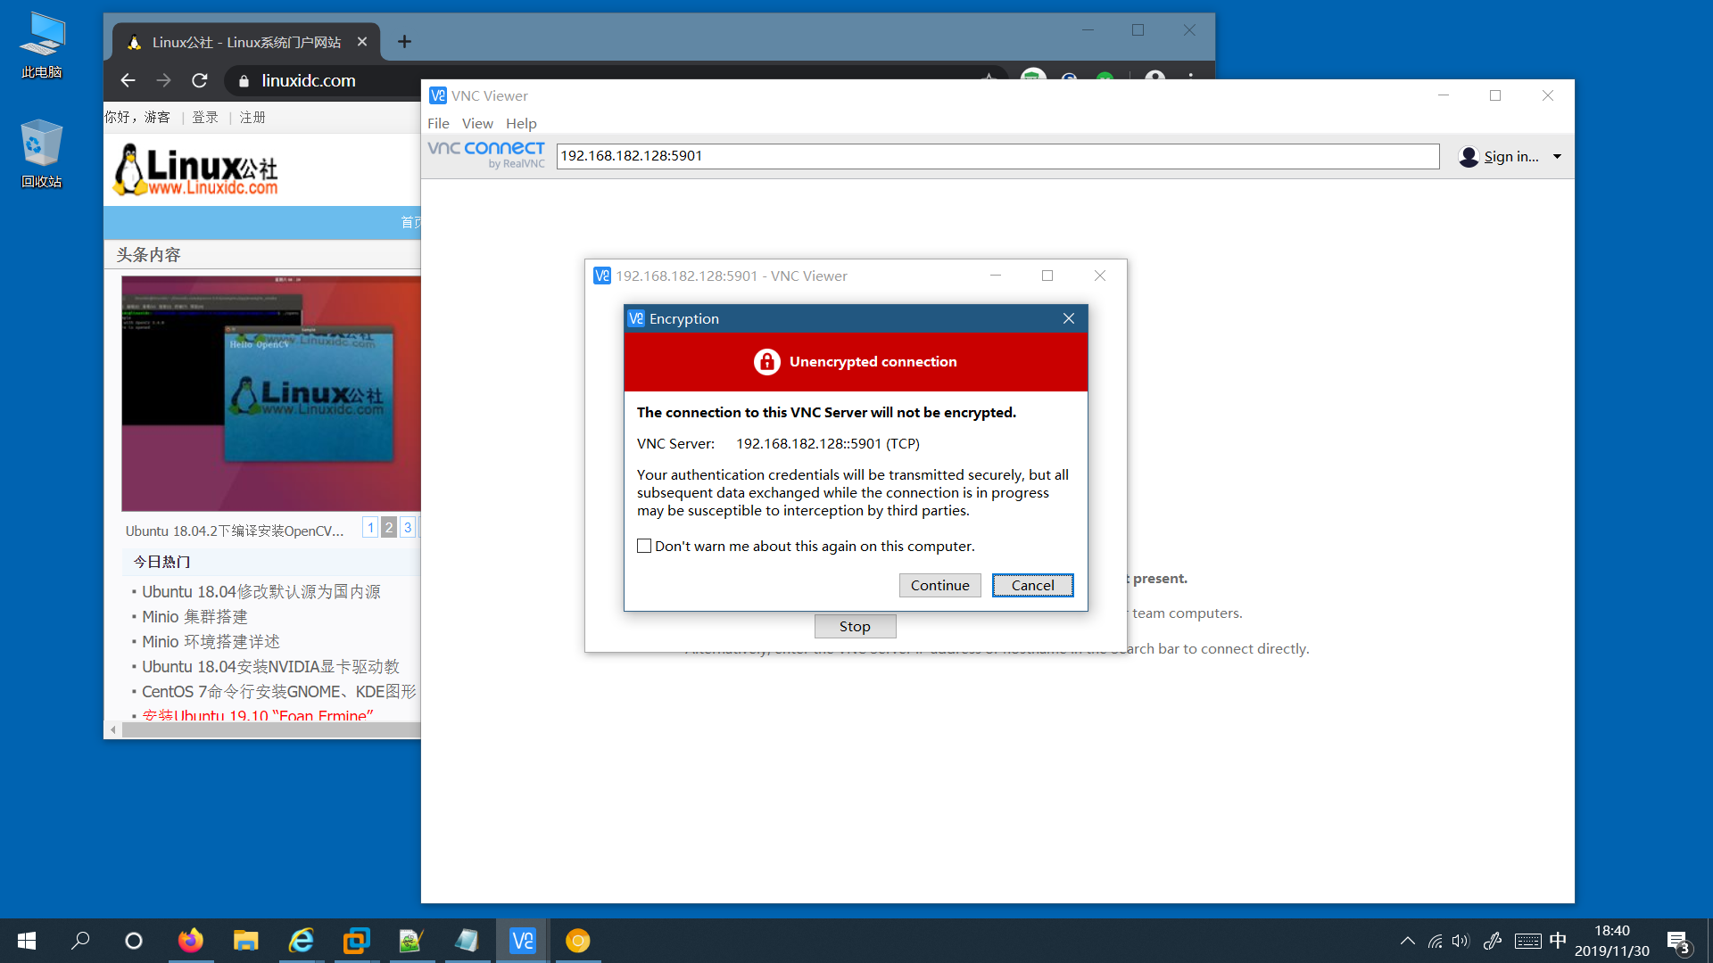Viewport: 1713px width, 963px height.
Task: Reload the linuxidc.com page
Action: [200, 80]
